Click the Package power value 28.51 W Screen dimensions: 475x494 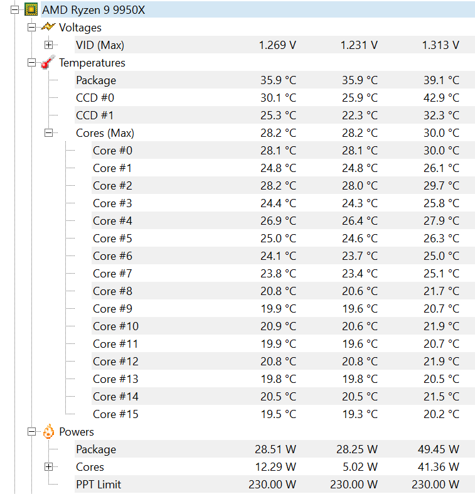[275, 449]
